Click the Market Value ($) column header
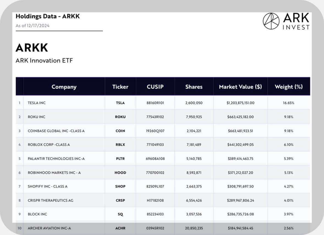 tap(240, 87)
